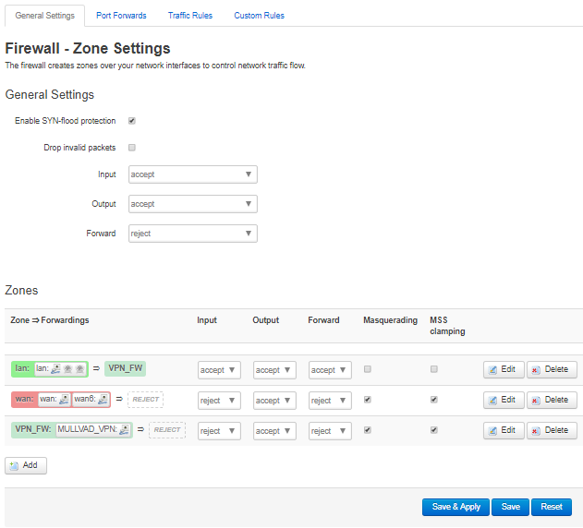Click the Zones section heading
The height and width of the screenshot is (528, 583).
[x=21, y=290]
